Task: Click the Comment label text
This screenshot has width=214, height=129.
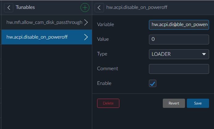Action: 108,68
